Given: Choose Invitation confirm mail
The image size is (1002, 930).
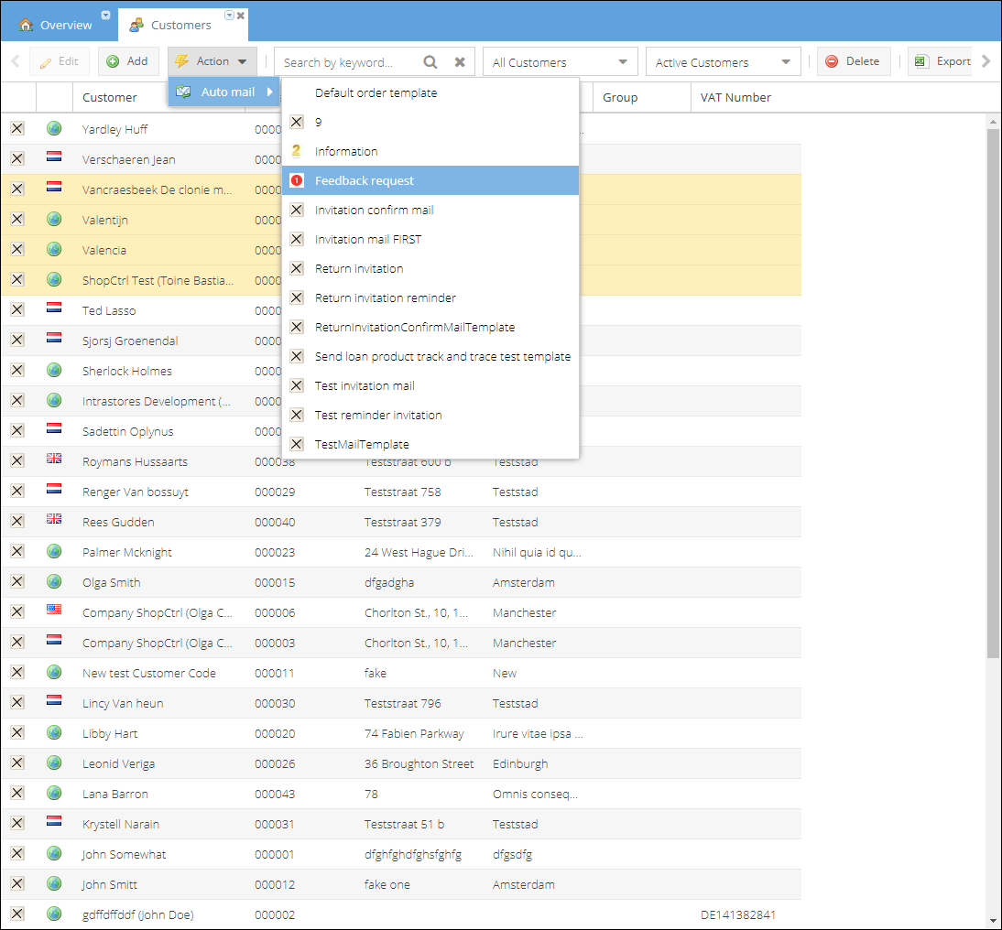Looking at the screenshot, I should click(430, 211).
